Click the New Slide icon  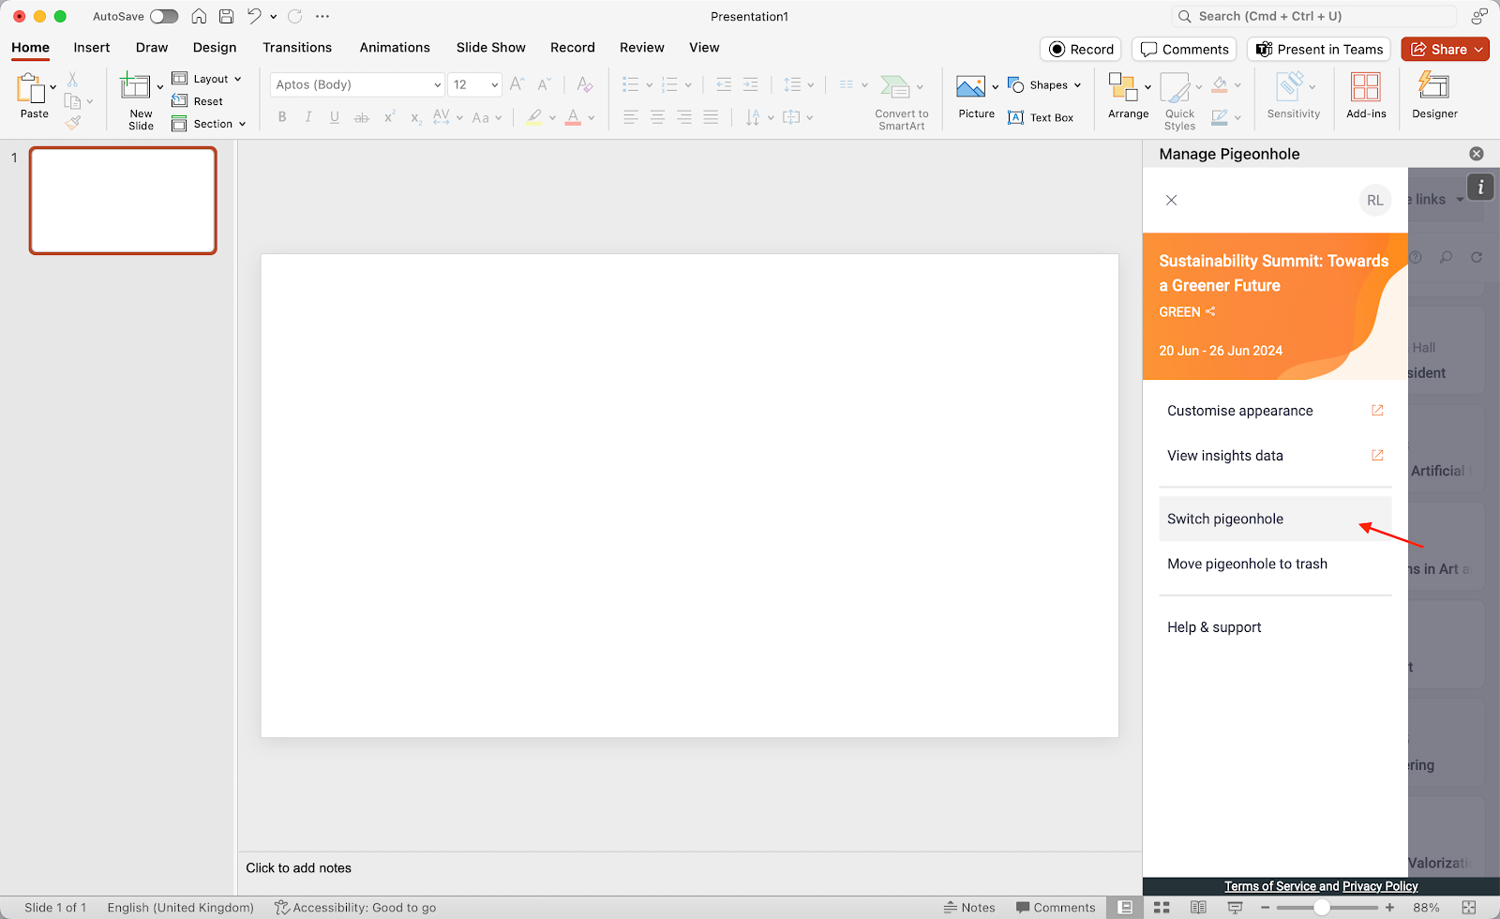click(x=135, y=87)
